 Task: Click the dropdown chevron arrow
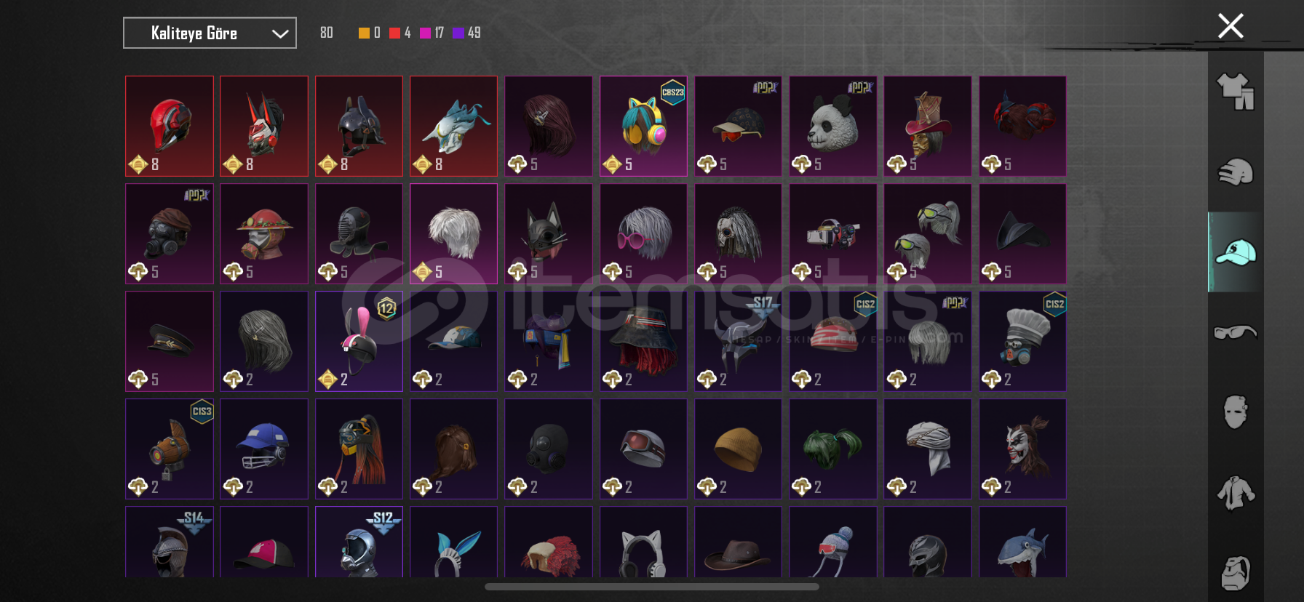coord(280,33)
